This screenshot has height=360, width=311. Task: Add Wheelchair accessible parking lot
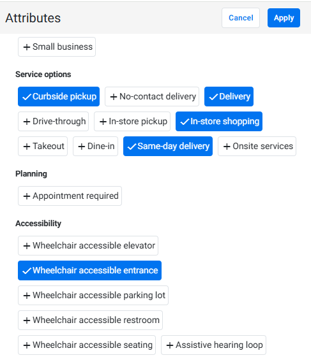[93, 295]
